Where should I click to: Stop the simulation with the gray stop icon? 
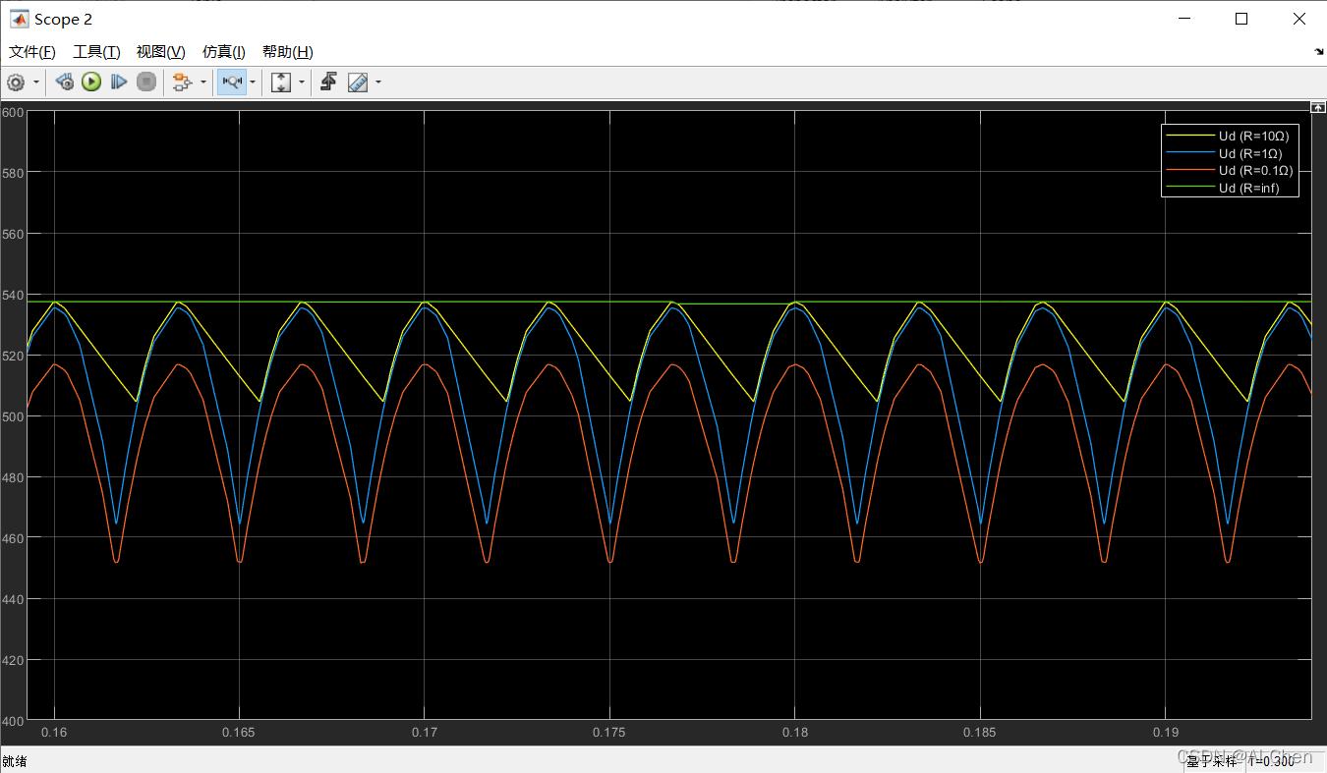pyautogui.click(x=146, y=83)
